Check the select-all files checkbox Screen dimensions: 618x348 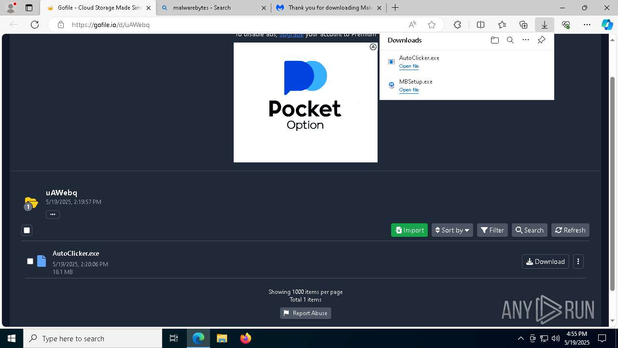click(x=27, y=230)
